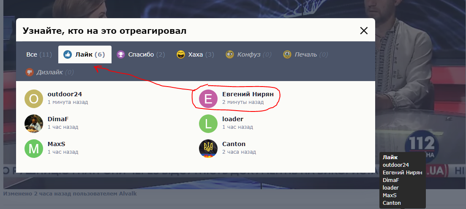The width and height of the screenshot is (466, 209).
Task: Select the Конфуз (0) tab
Action: pyautogui.click(x=248, y=54)
